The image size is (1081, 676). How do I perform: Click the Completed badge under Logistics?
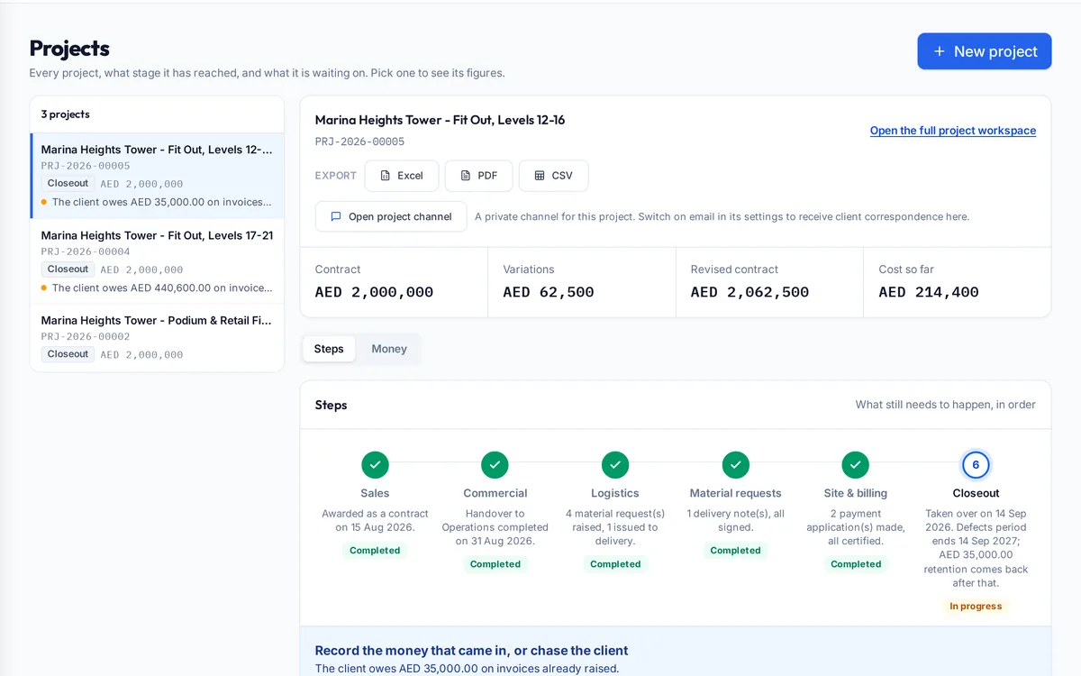click(615, 564)
